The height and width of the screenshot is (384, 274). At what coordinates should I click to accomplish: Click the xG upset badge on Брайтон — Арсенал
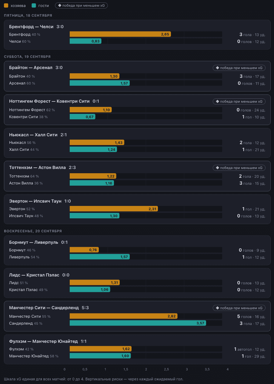[x=239, y=68]
